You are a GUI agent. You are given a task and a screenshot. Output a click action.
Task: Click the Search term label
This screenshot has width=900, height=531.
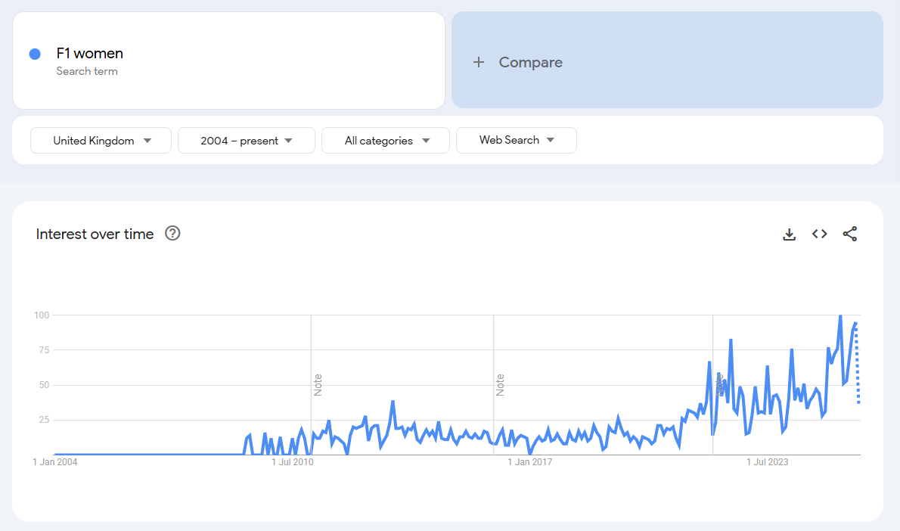(x=87, y=71)
